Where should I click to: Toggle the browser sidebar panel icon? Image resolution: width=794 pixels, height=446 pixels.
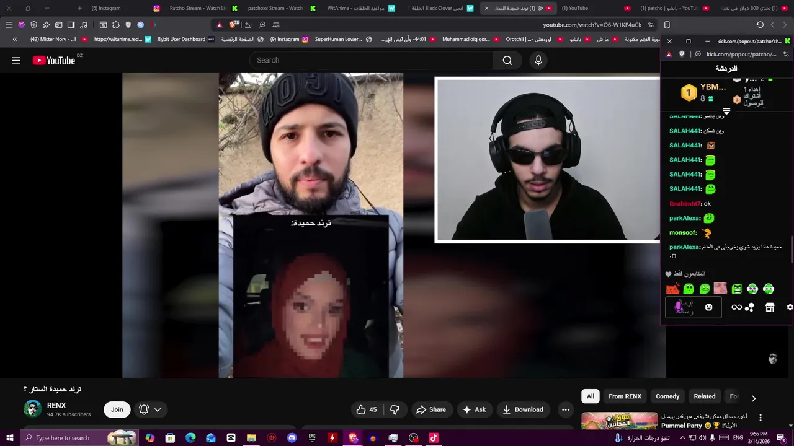(x=71, y=25)
